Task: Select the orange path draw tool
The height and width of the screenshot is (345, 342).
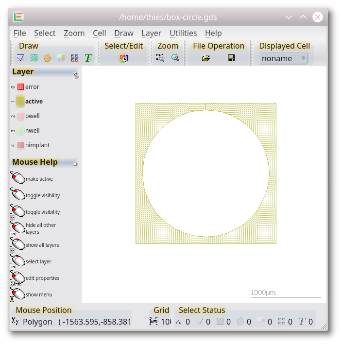Action: 47,58
